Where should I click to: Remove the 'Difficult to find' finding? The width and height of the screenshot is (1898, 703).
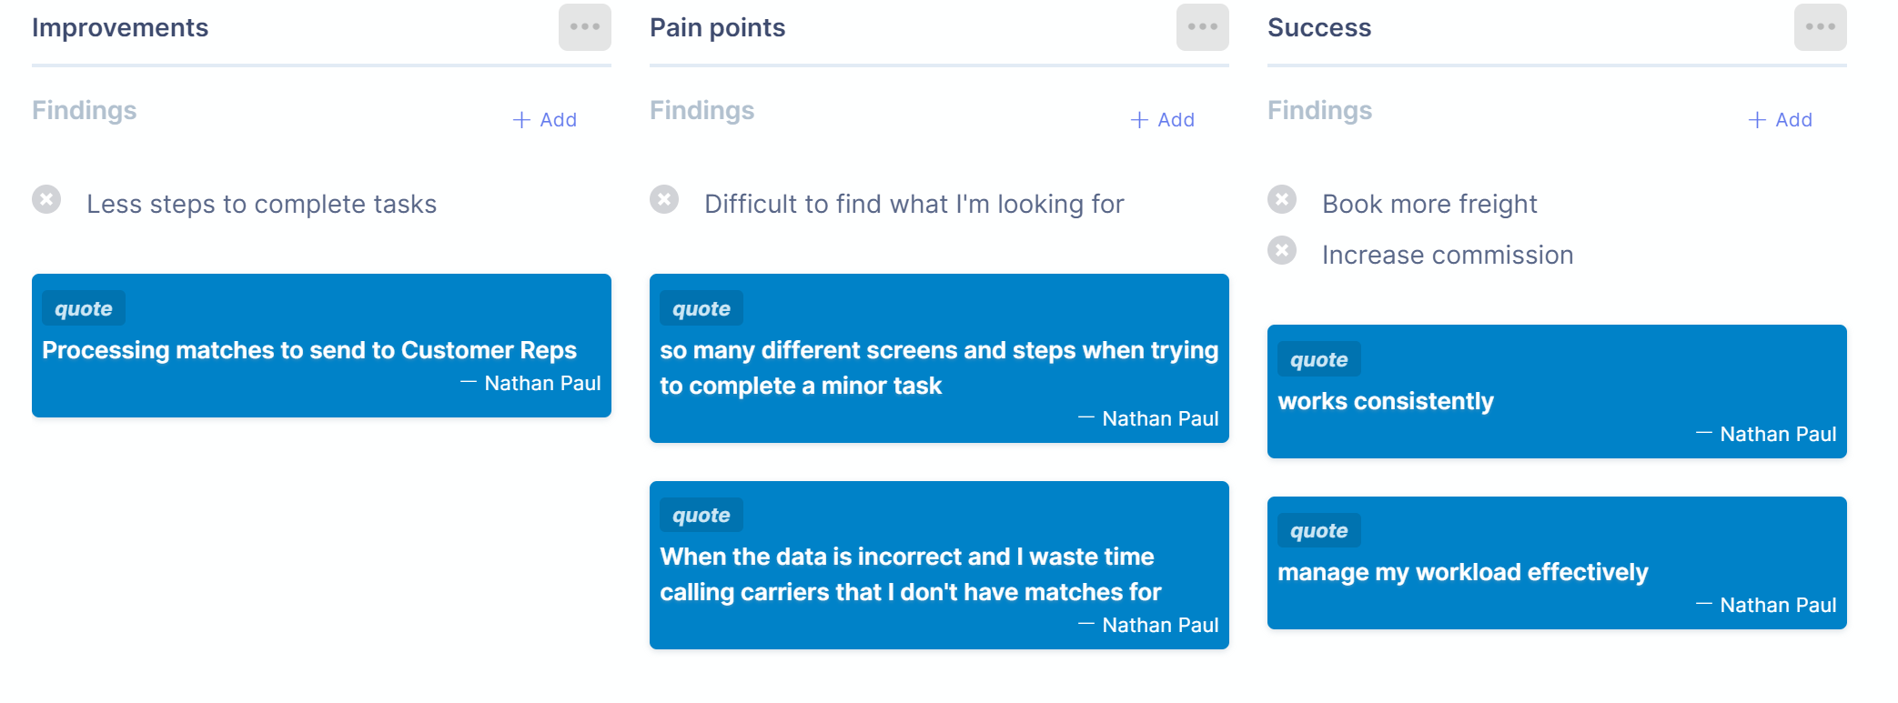[x=664, y=199]
